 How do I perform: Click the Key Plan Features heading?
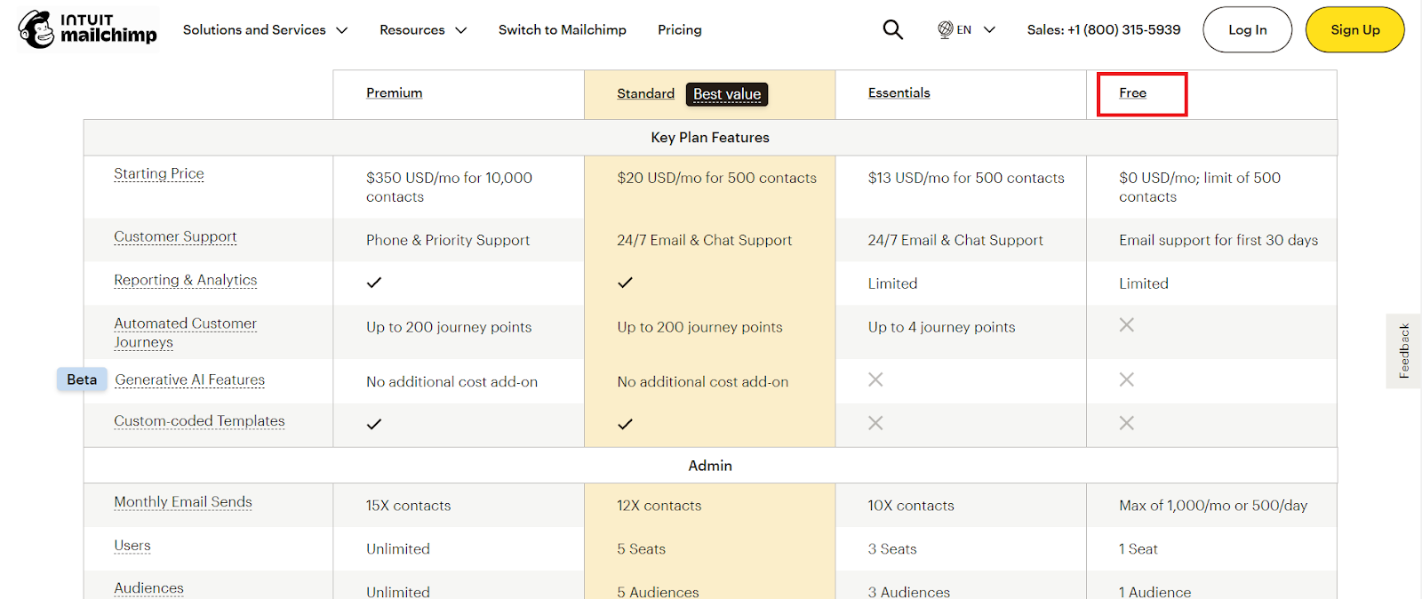coord(710,138)
